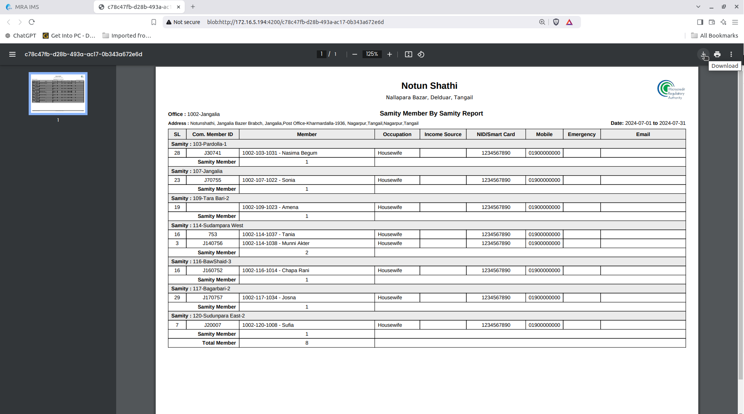Reload the current page

pyautogui.click(x=32, y=22)
